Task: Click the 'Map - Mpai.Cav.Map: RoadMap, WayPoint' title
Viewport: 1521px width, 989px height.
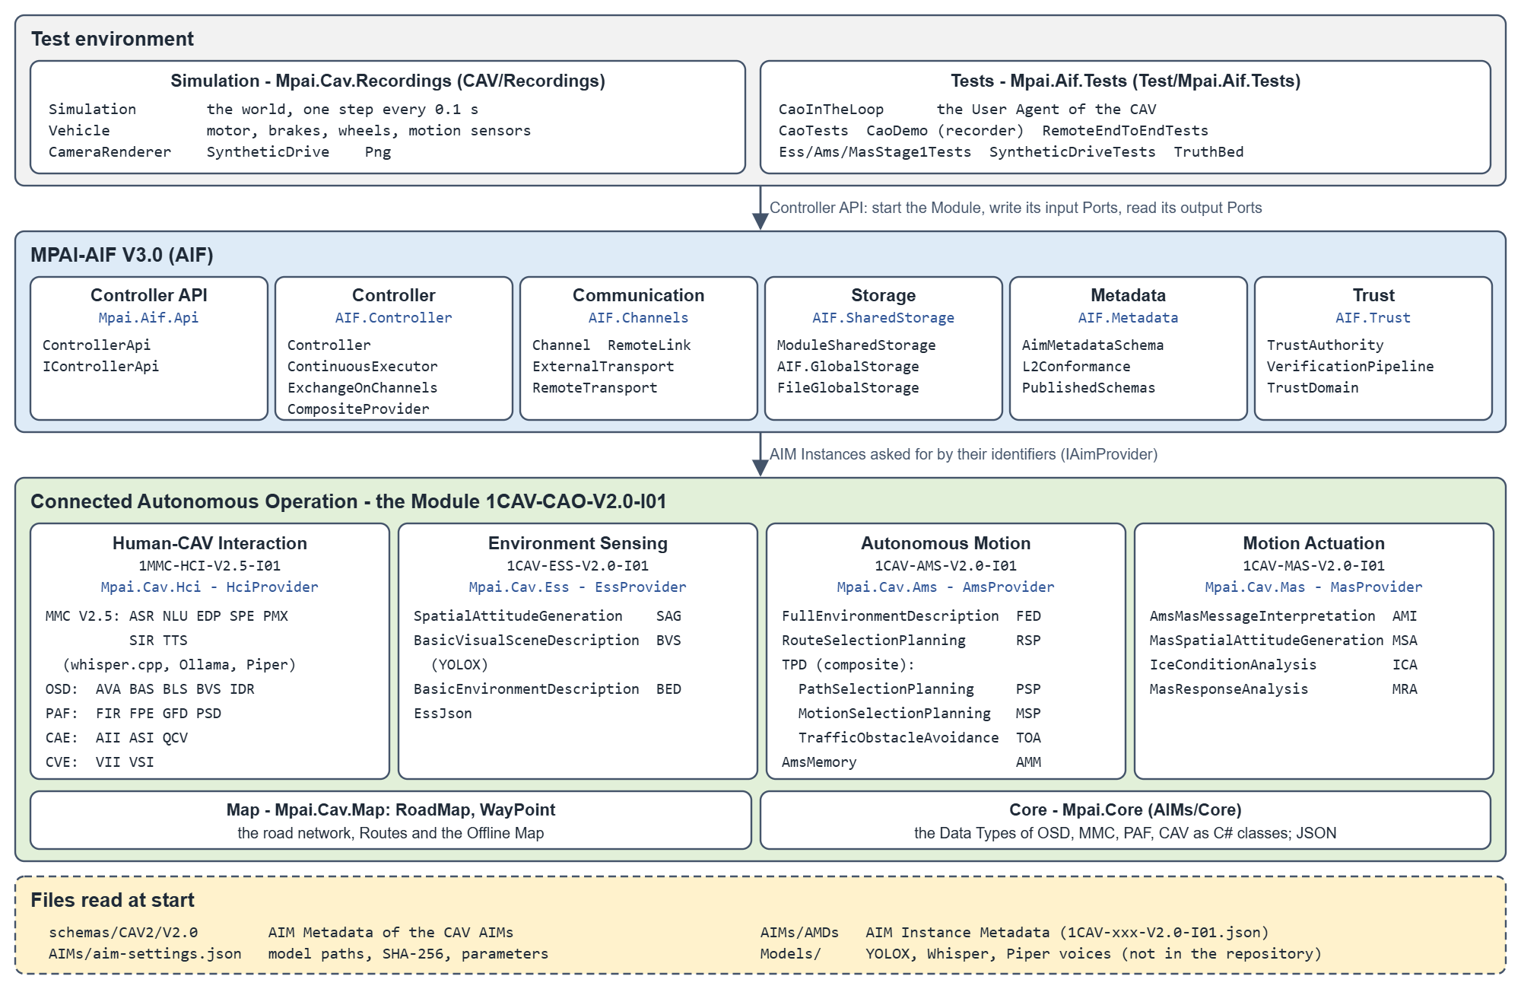Action: pyautogui.click(x=391, y=810)
